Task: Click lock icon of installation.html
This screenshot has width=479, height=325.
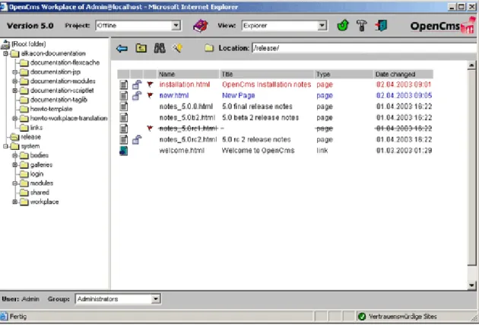Action: pyautogui.click(x=137, y=84)
